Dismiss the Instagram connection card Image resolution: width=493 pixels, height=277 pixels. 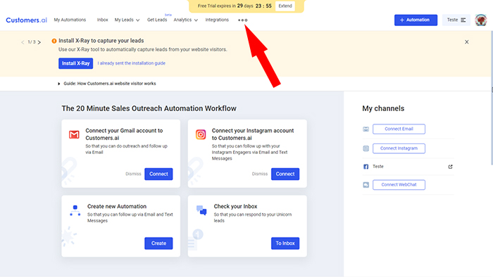(260, 174)
